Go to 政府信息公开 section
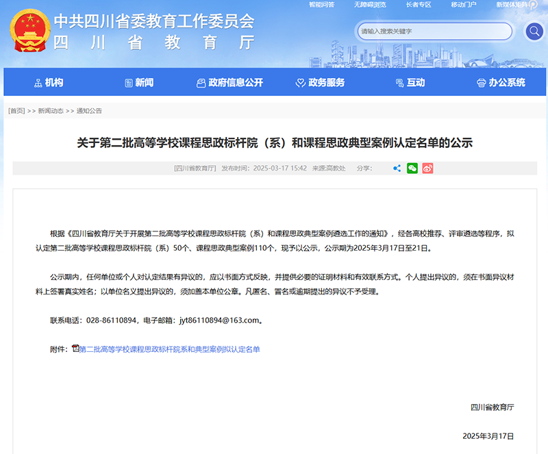The image size is (548, 454). [x=229, y=82]
